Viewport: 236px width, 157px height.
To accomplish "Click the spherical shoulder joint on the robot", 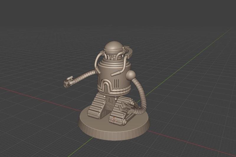I will (131, 75).
